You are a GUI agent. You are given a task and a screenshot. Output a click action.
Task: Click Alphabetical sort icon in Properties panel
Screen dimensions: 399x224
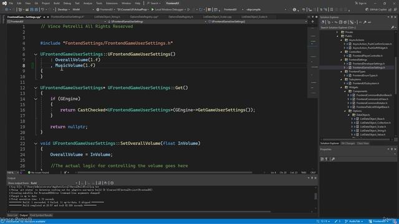[x=327, y=159]
